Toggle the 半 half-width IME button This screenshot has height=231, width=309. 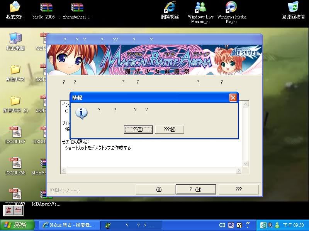18,210
